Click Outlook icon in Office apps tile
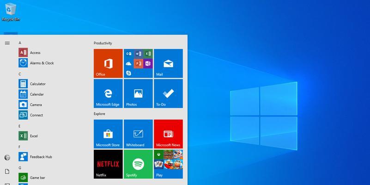The width and height of the screenshot is (370, 185). click(x=128, y=54)
